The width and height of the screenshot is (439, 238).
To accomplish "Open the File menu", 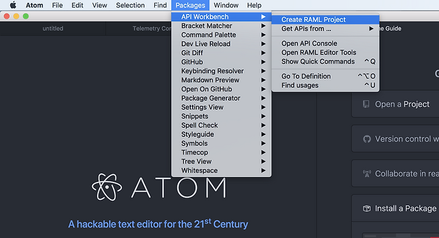I will coord(57,5).
